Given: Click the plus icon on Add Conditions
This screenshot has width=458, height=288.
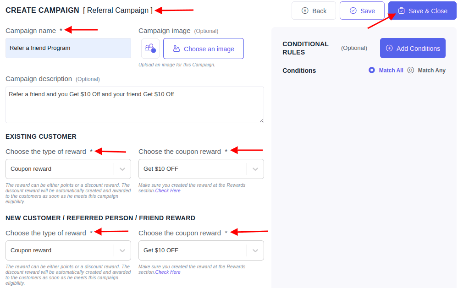Looking at the screenshot, I should pos(390,48).
